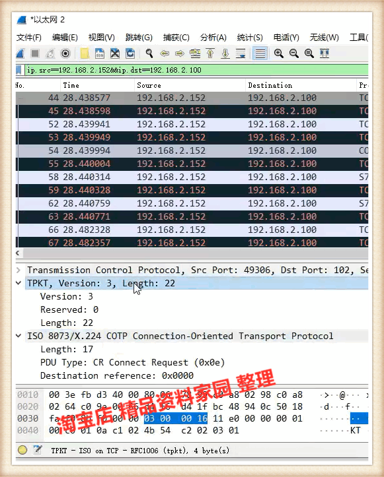Expand Transmission Control Protocol tree node
Screen dimensions: 384x477
point(19,270)
